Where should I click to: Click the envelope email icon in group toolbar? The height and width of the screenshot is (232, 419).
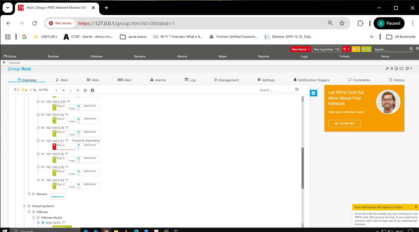coord(401,68)
